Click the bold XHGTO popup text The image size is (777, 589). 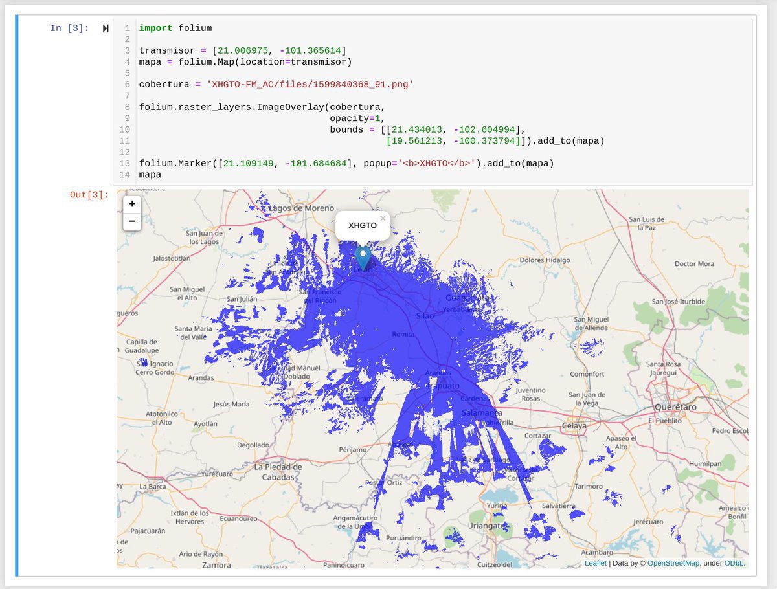(361, 225)
